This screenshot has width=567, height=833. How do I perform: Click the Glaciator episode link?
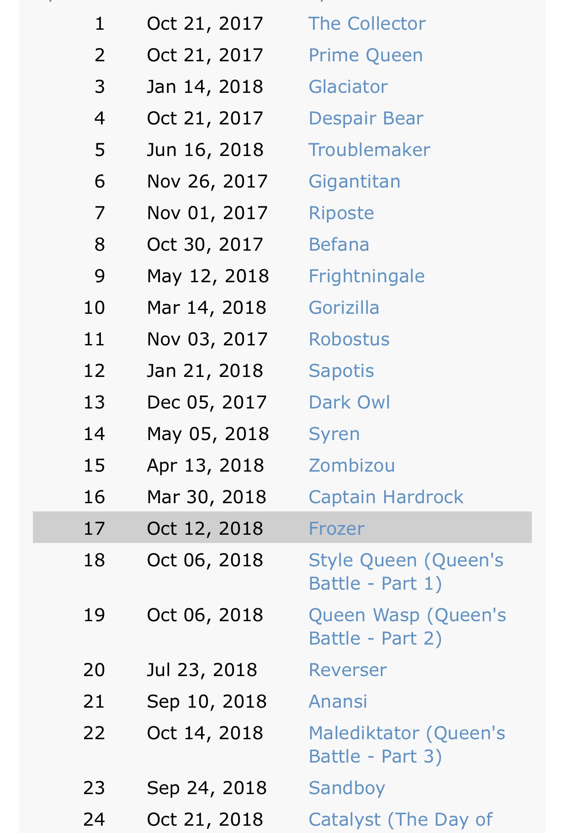348,87
